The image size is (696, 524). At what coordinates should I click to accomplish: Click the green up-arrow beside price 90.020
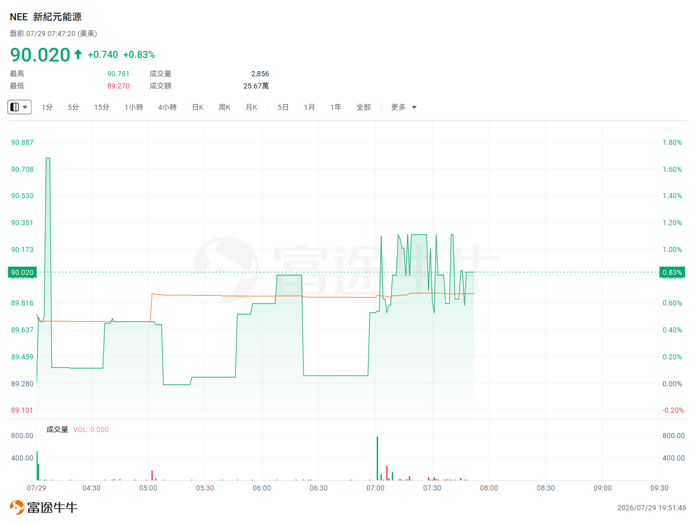[x=78, y=54]
